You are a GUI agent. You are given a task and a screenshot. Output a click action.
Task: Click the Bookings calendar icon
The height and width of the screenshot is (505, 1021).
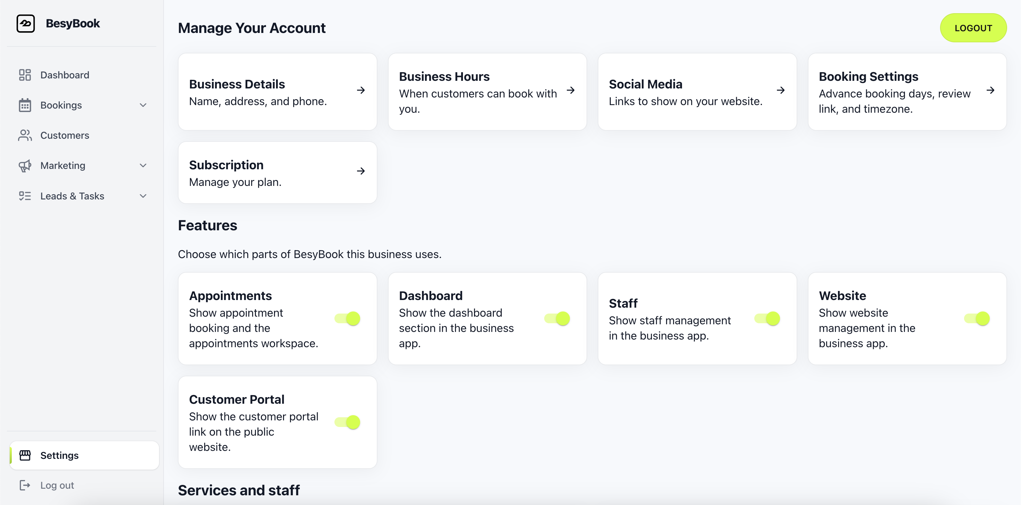25,105
